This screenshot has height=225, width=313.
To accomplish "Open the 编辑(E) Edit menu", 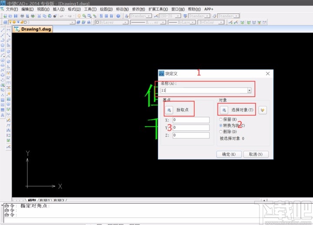I will [x=27, y=9].
